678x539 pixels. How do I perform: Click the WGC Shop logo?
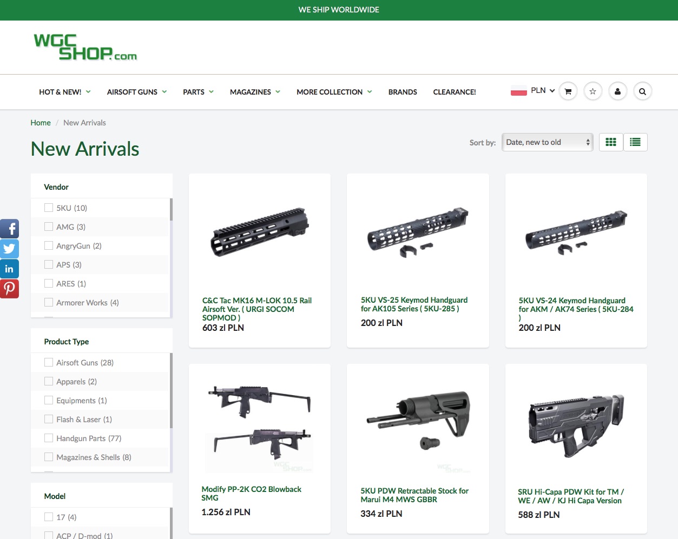tap(85, 47)
